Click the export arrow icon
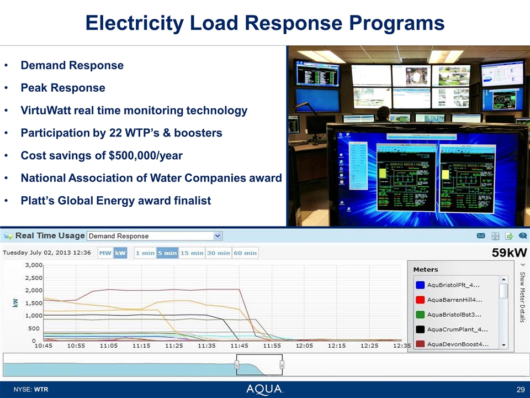This screenshot has width=530, height=398. click(508, 236)
